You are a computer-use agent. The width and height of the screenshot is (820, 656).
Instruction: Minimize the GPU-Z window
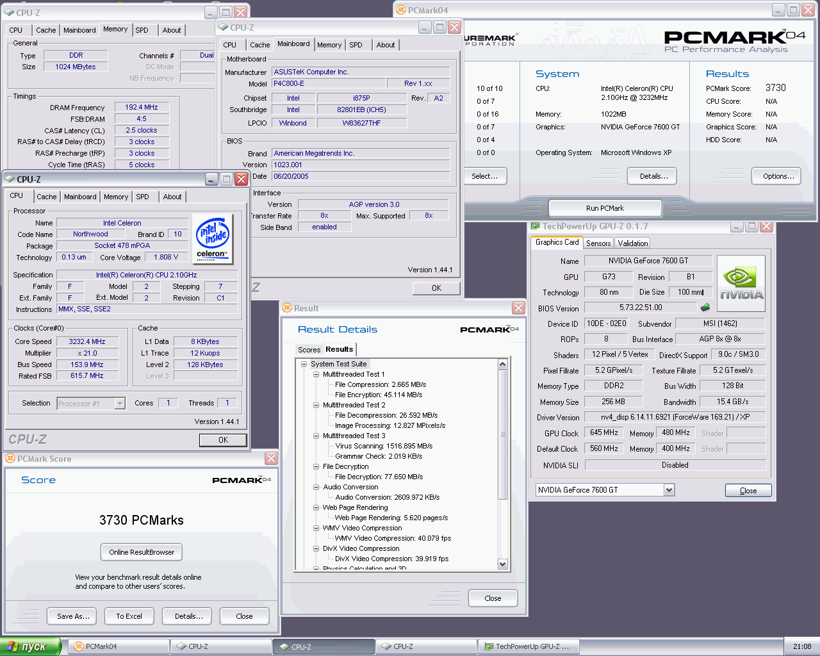point(737,226)
